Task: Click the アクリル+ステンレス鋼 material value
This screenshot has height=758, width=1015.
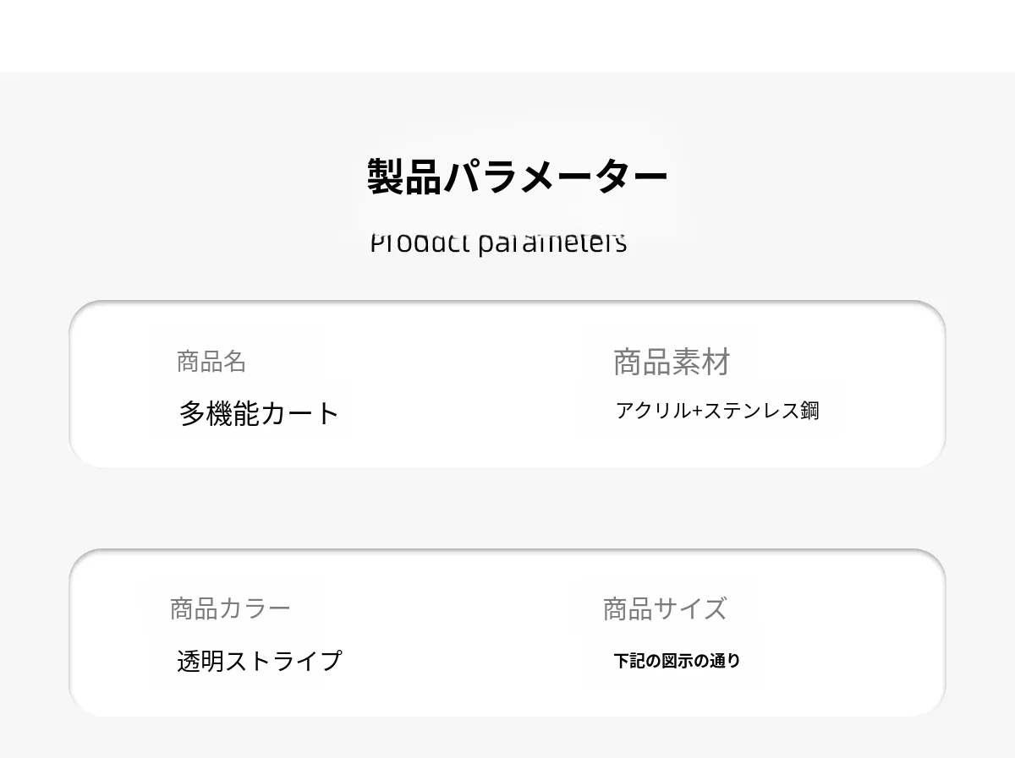Action: [x=717, y=411]
